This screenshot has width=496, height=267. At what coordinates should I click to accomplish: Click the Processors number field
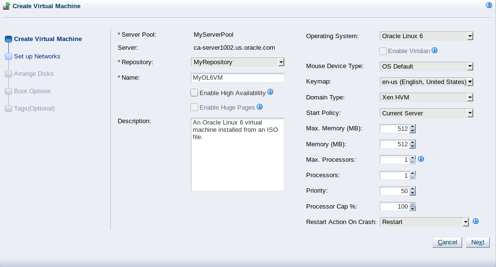(x=395, y=175)
